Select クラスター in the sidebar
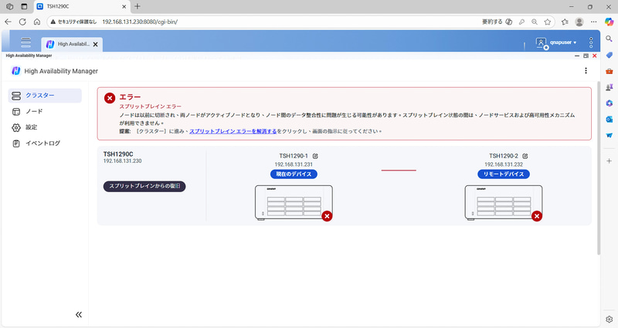The image size is (618, 328). coord(45,95)
